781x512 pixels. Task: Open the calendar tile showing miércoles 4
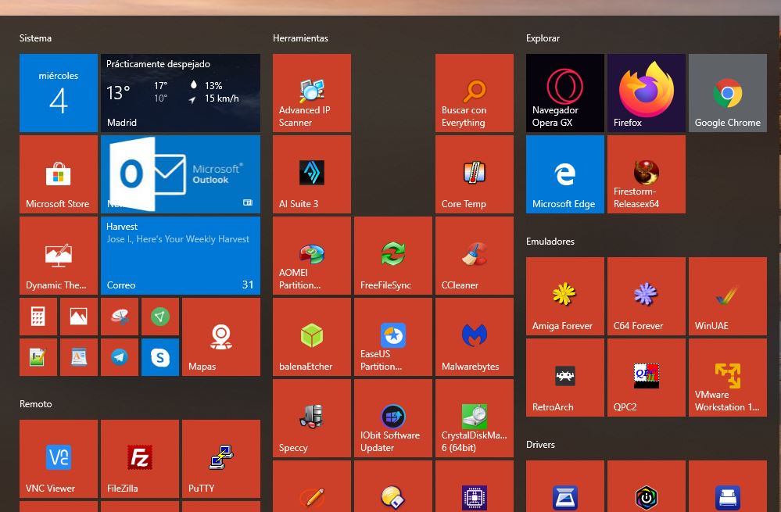[x=59, y=93]
